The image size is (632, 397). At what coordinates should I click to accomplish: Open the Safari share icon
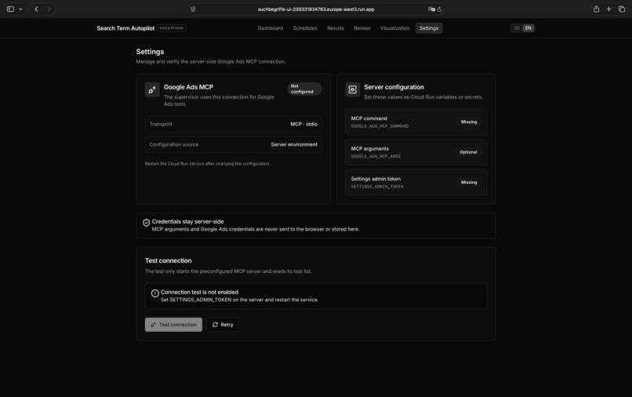pyautogui.click(x=596, y=9)
